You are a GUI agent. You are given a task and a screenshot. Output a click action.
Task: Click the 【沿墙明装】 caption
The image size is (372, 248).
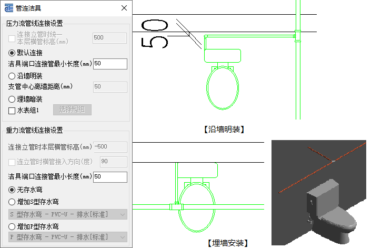coord(224,130)
